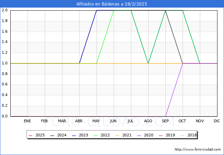Image resolution: width=224 pixels, height=155 pixels.
Task: Click the dark gray 2024 line falling toward October
Action: click(174, 37)
